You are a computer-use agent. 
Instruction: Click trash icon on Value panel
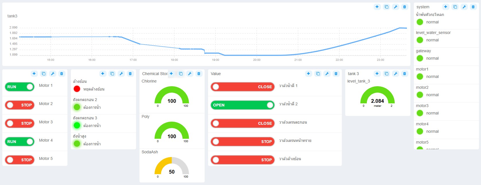[x=336, y=74]
